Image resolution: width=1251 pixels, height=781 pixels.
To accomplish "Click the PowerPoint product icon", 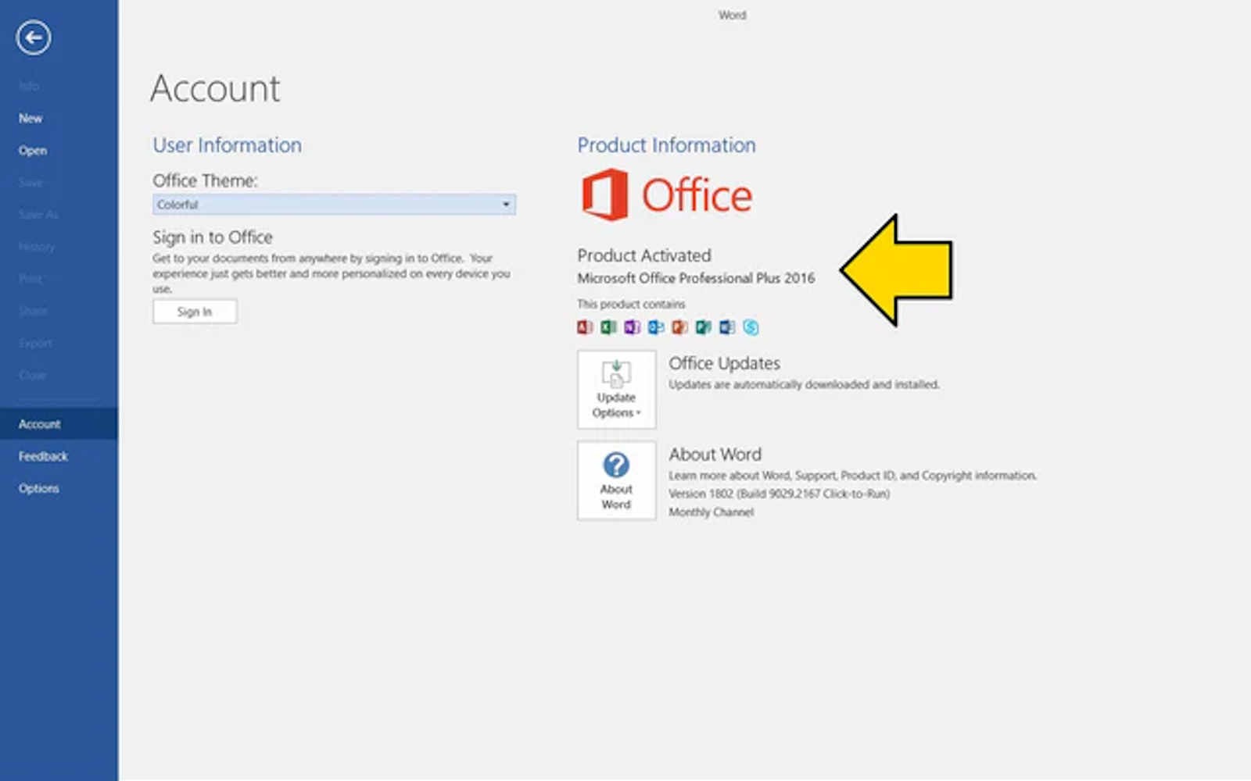I will click(x=679, y=327).
